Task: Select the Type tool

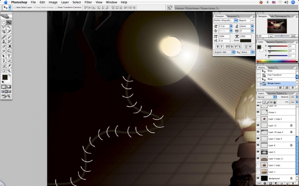Action: point(9,56)
